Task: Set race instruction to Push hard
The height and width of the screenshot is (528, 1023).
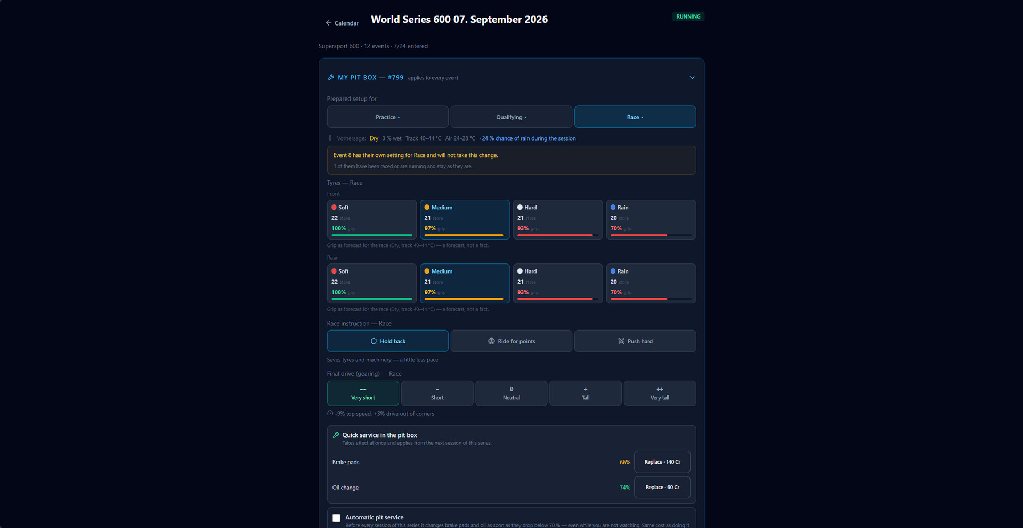Action: [635, 341]
